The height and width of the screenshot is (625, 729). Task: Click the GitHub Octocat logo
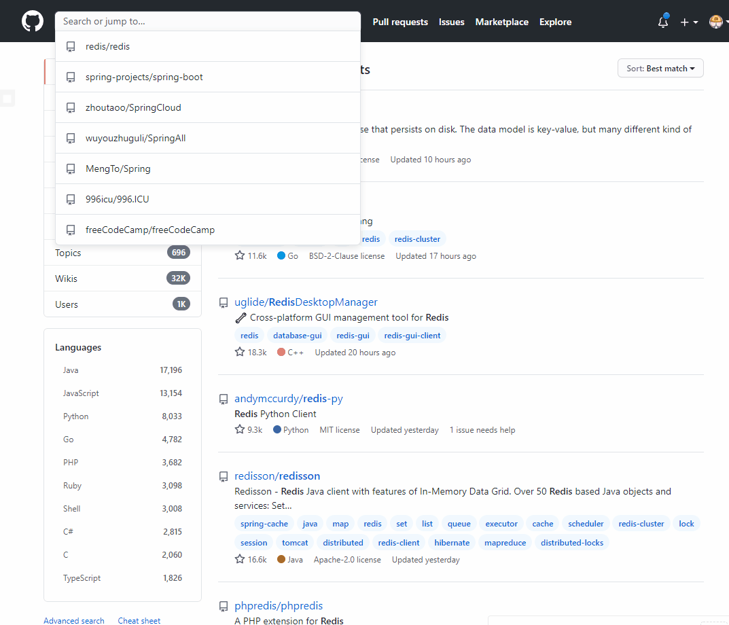32,22
